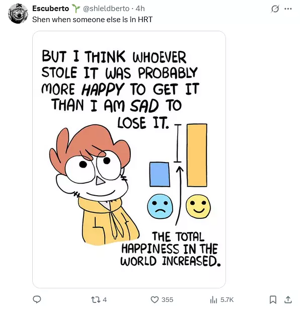Open Escuberto's profile avatar

(18, 14)
